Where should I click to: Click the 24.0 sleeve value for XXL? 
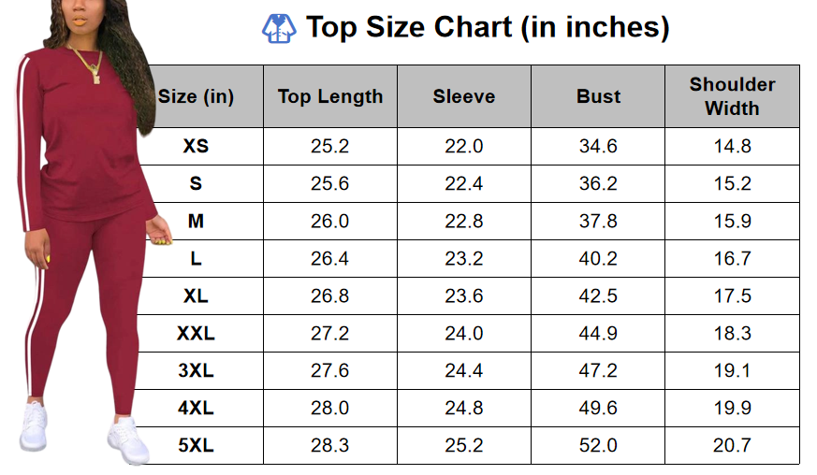click(464, 333)
